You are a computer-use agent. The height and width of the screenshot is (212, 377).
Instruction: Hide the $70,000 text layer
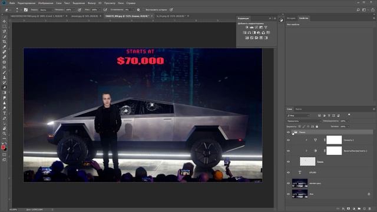pyautogui.click(x=288, y=173)
